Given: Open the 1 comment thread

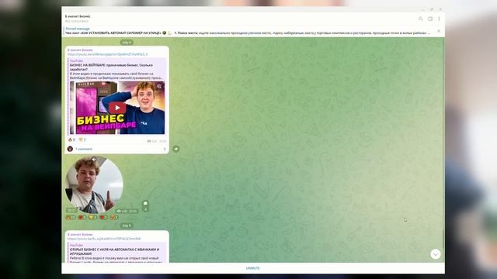Looking at the screenshot, I should pyautogui.click(x=84, y=149).
